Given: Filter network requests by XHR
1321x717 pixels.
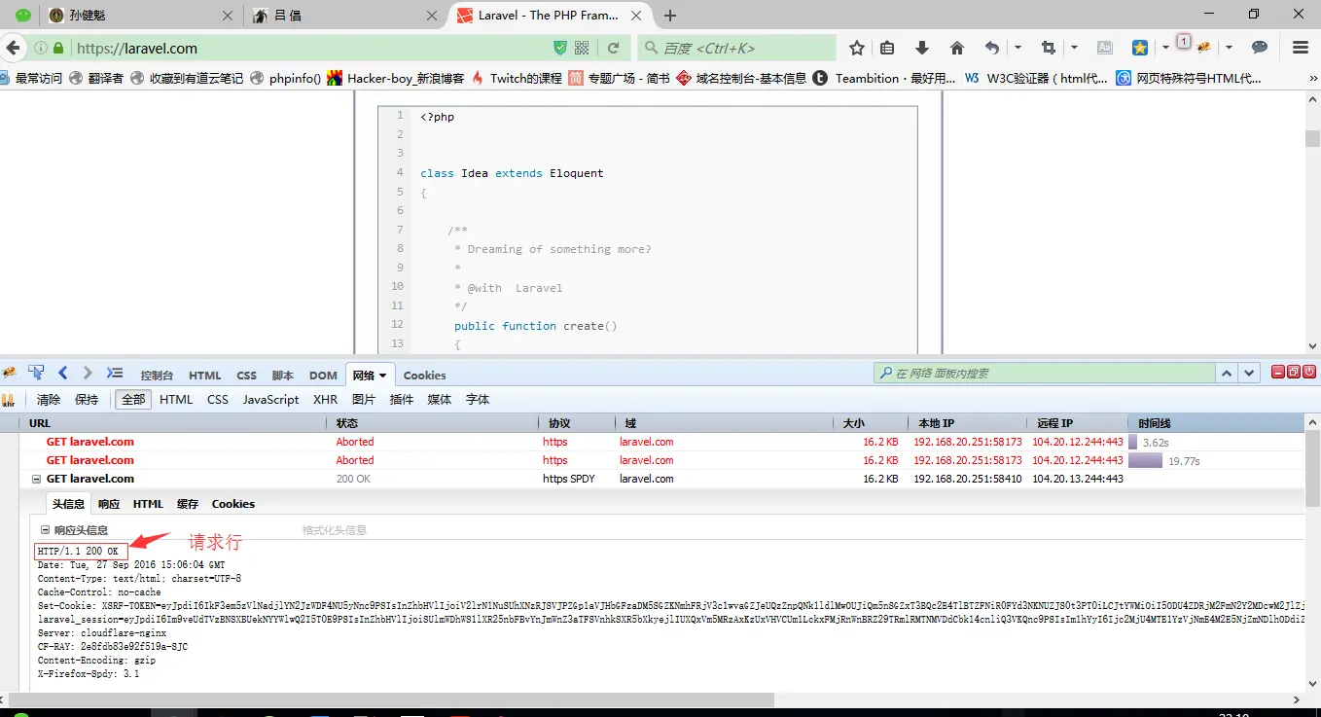Looking at the screenshot, I should [x=325, y=400].
